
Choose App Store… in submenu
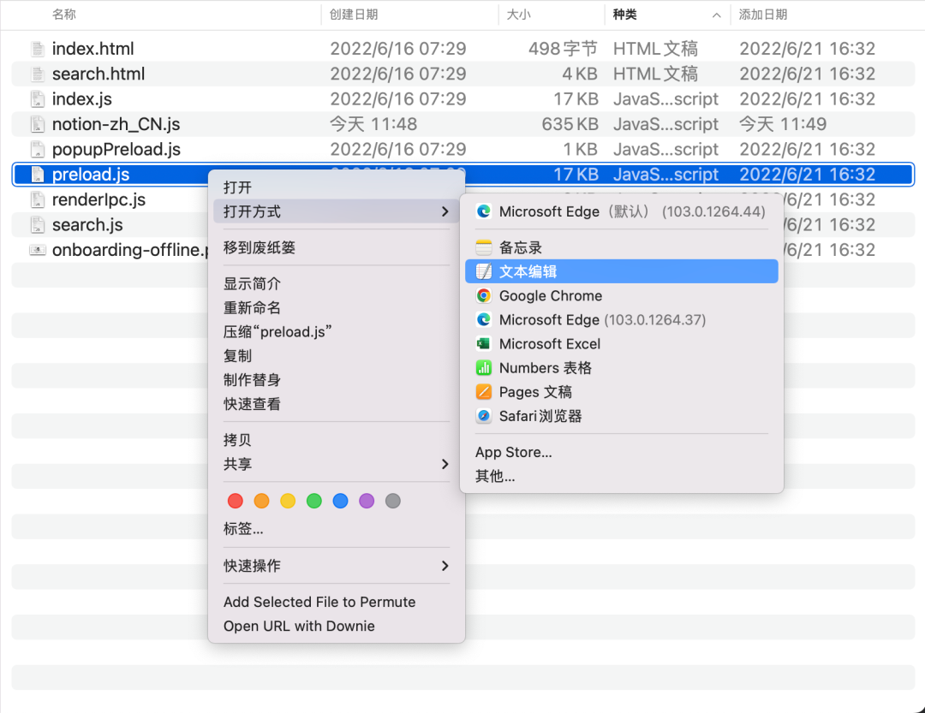pos(513,452)
